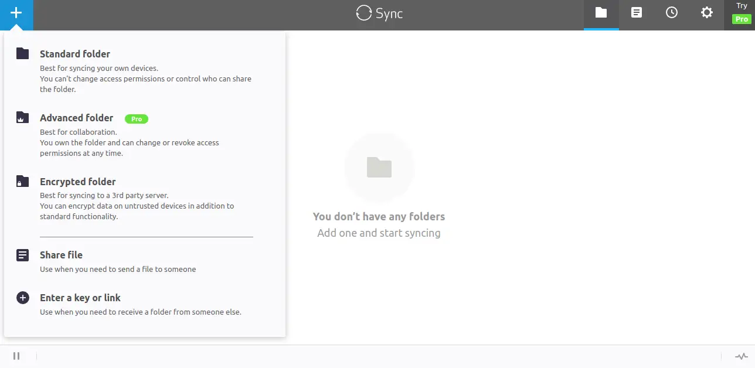Image resolution: width=755 pixels, height=368 pixels.
Task: Click the empty folder placeholder icon
Action: (x=379, y=168)
